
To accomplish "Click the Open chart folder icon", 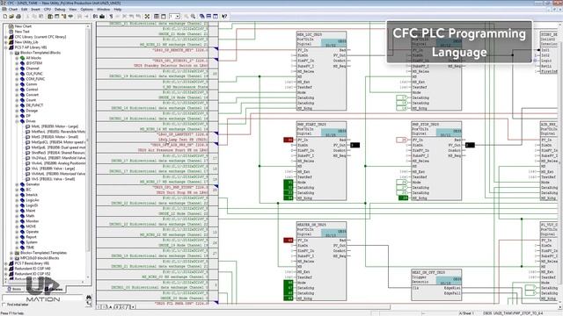I will [x=11, y=17].
